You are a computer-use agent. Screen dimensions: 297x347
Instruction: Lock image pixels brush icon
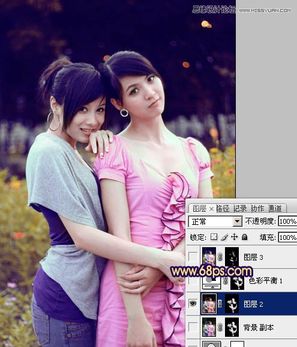[224, 237]
